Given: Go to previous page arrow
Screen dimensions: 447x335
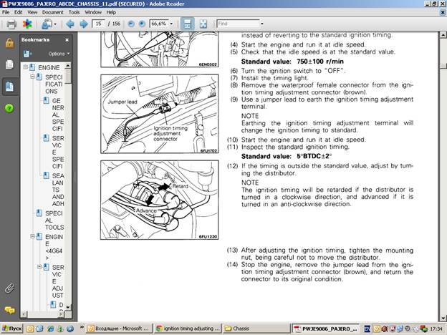Looking at the screenshot, I should (70, 24).
